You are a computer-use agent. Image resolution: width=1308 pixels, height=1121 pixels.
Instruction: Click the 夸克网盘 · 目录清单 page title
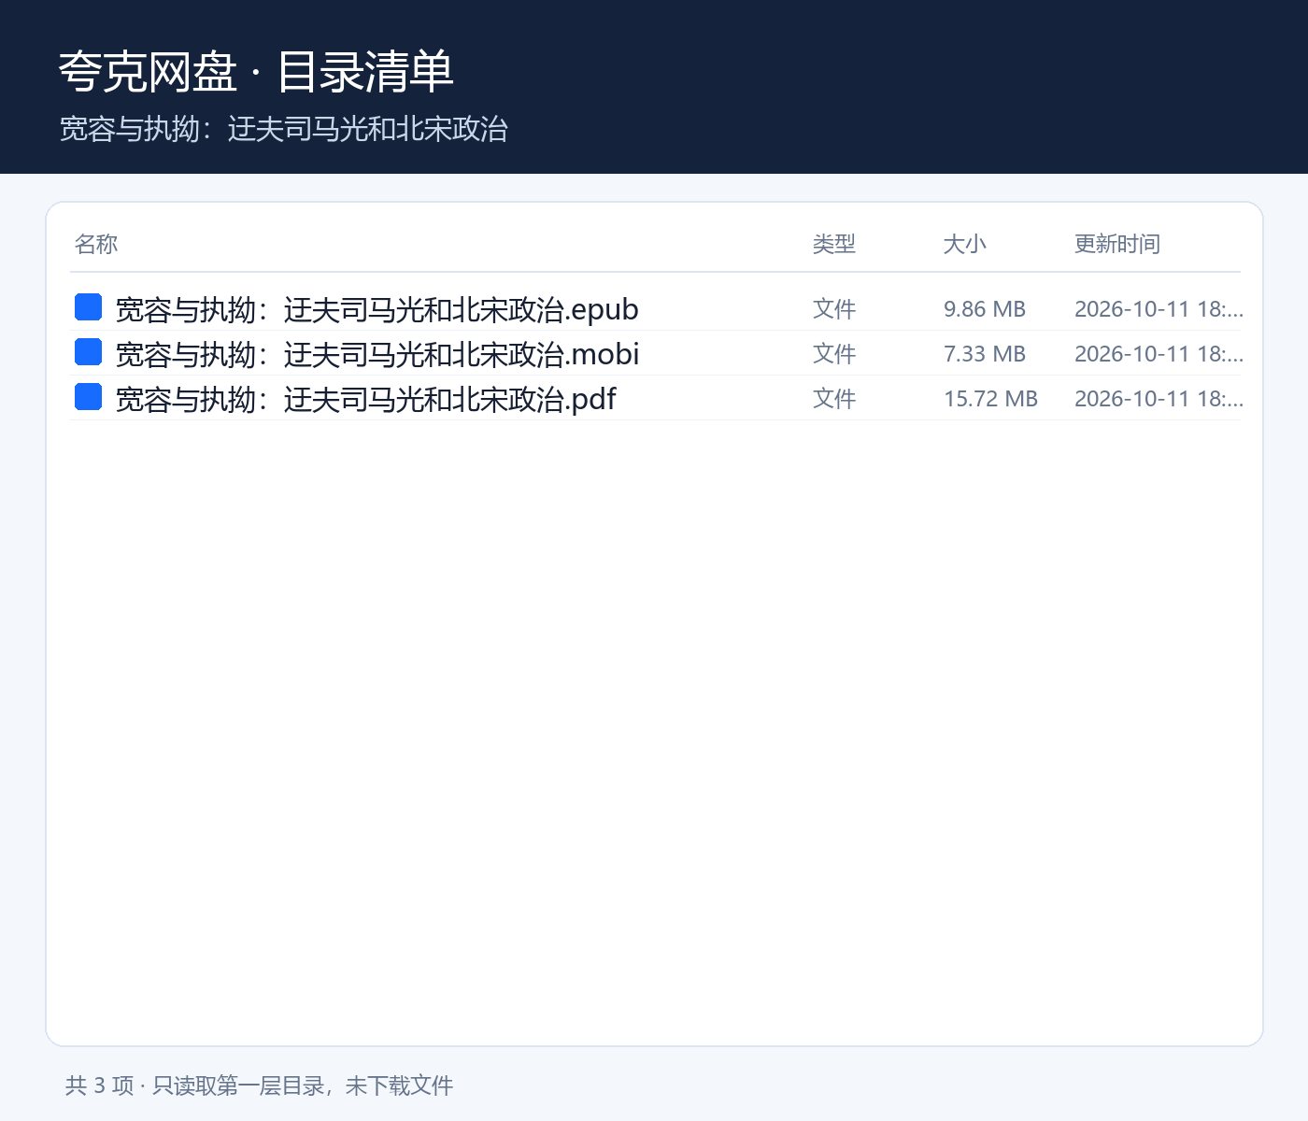[x=256, y=72]
